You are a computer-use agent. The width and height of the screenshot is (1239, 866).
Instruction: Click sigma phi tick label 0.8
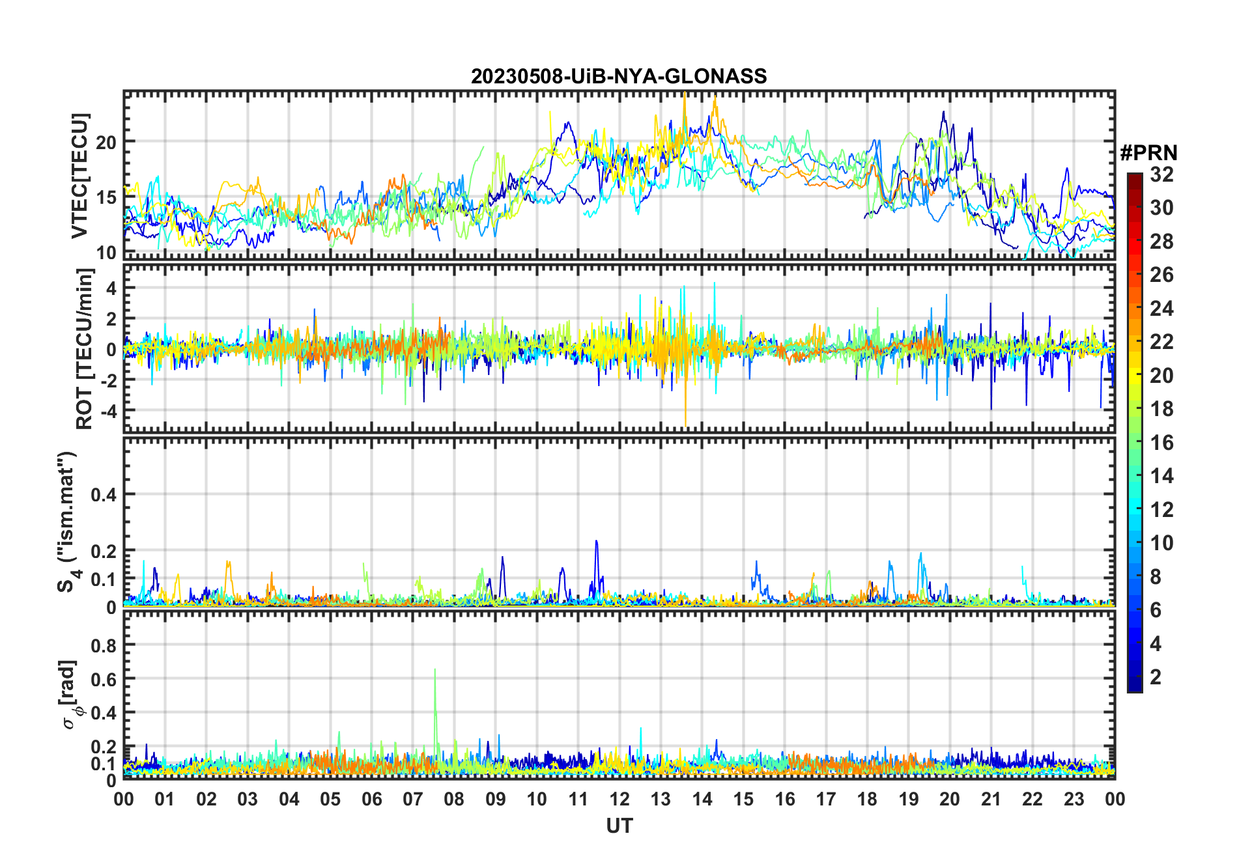click(104, 645)
